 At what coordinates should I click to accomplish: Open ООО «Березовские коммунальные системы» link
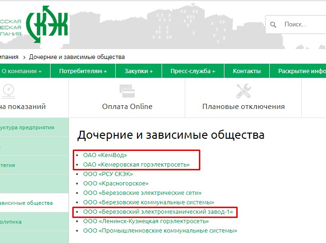[x=149, y=202]
